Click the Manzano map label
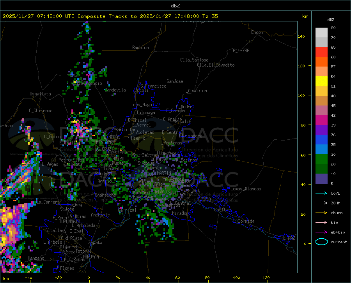The image size is (351, 283). 36,258
